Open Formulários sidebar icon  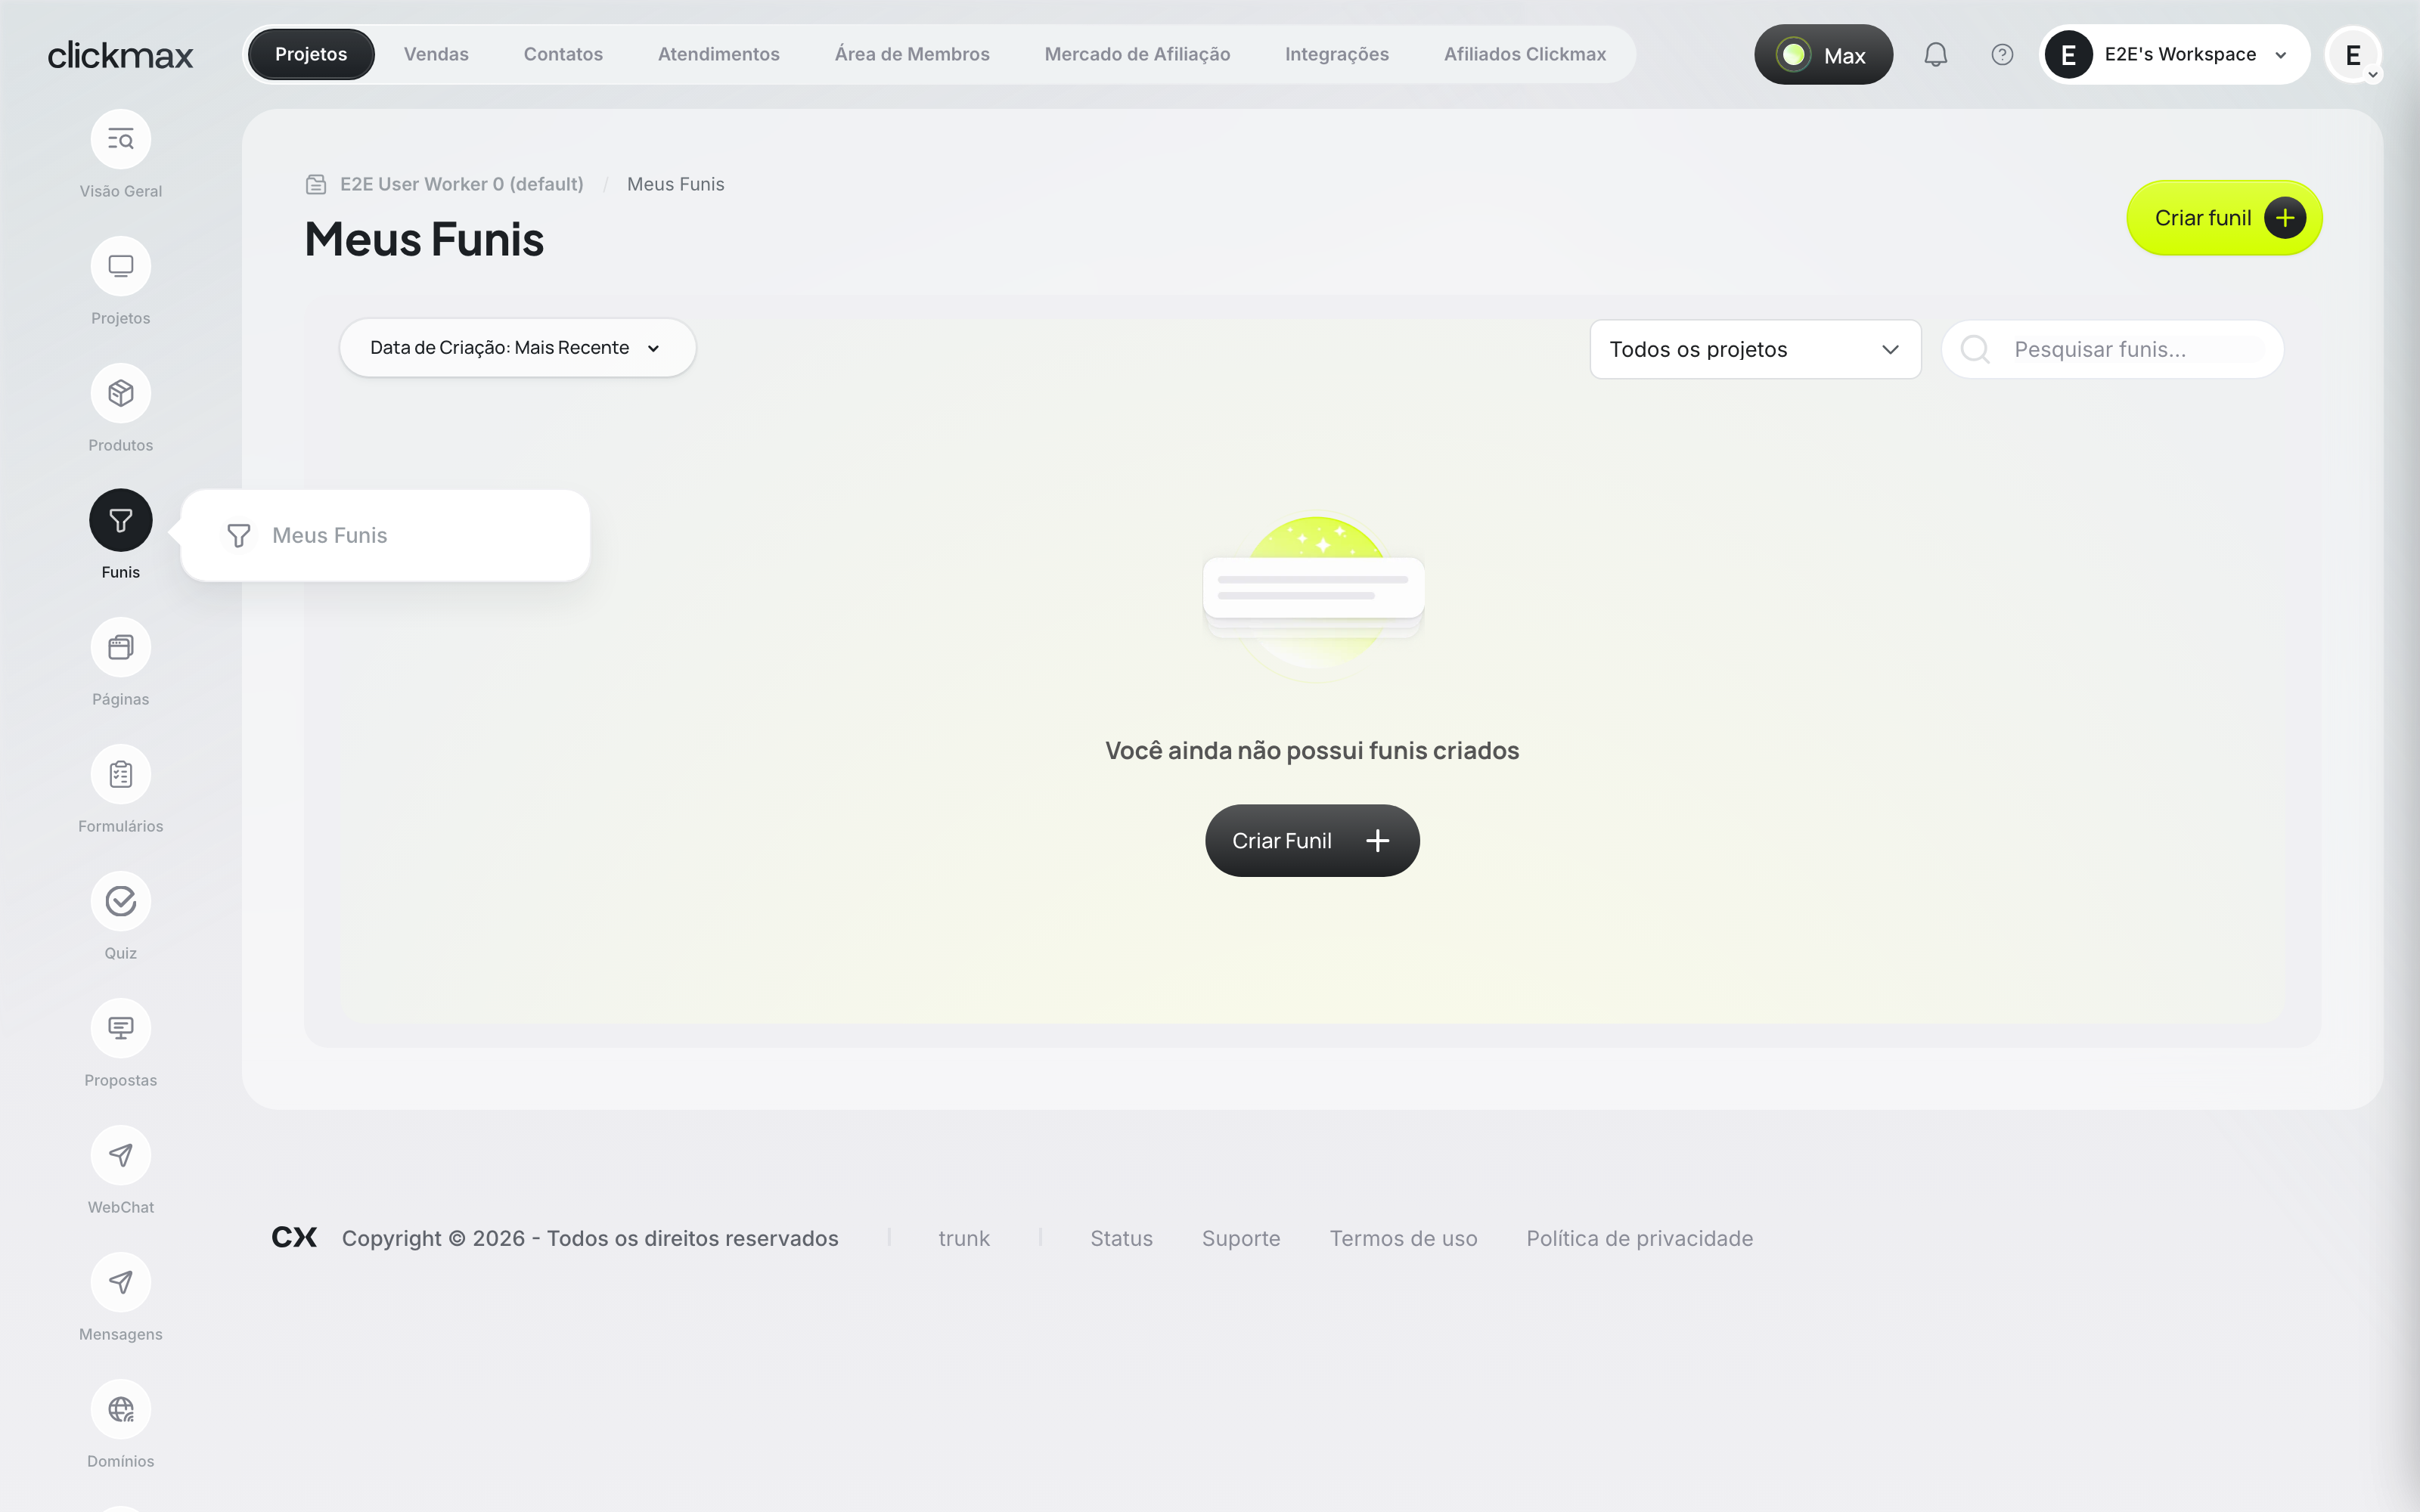pyautogui.click(x=120, y=774)
